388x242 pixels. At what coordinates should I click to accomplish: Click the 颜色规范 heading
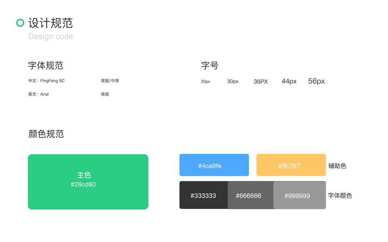(46, 134)
